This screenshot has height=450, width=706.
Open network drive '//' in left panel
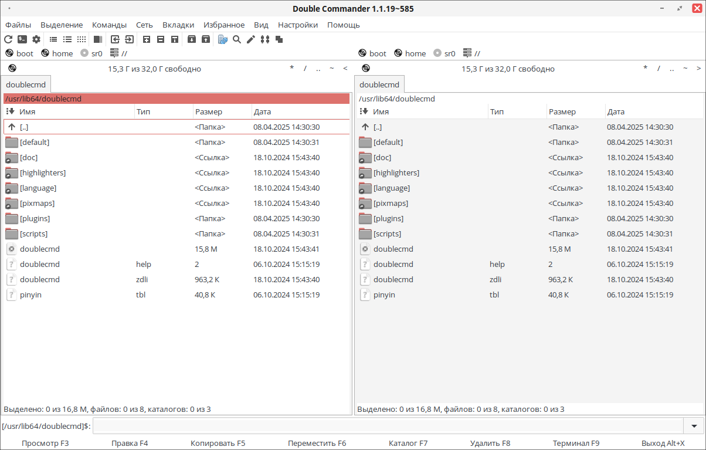[x=118, y=53]
